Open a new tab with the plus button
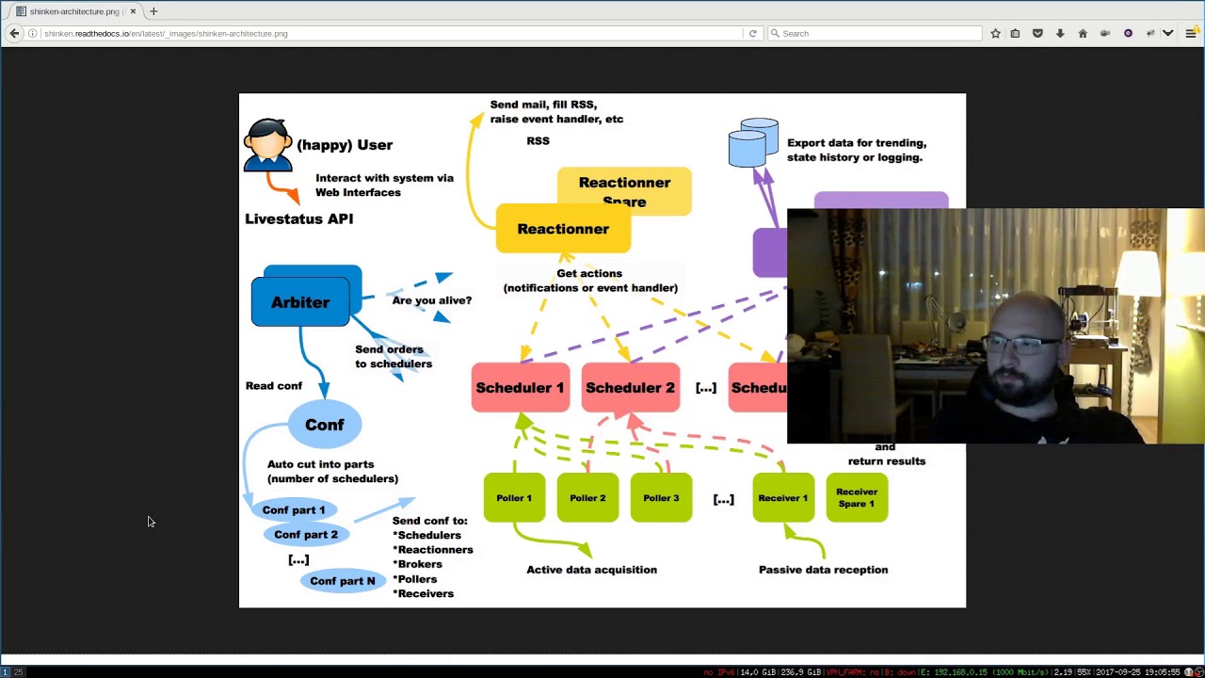This screenshot has width=1205, height=678. (153, 11)
